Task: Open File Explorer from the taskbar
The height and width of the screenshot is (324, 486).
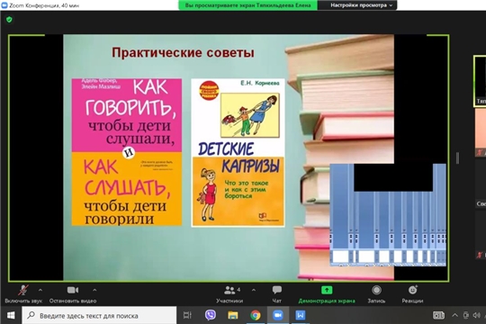Action: click(233, 315)
